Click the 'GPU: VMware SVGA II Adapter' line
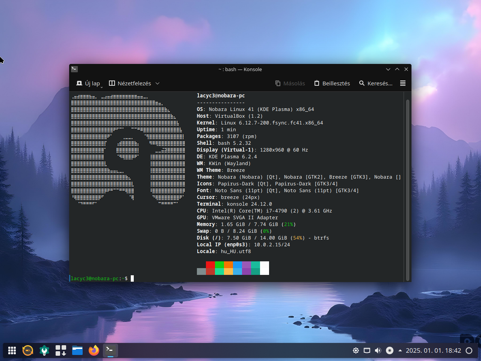The image size is (481, 361). click(237, 218)
